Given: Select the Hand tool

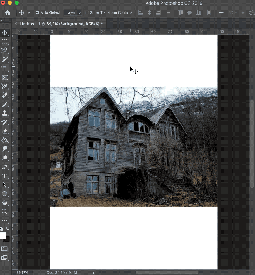Looking at the screenshot, I should click(x=5, y=203).
